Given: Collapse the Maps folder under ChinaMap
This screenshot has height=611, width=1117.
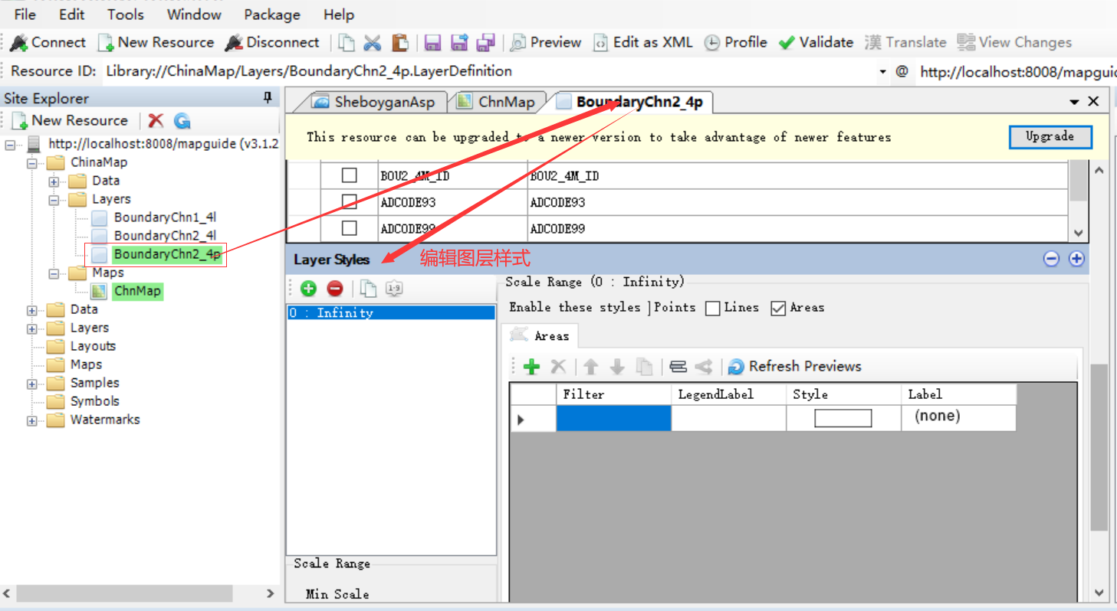Looking at the screenshot, I should [x=54, y=273].
